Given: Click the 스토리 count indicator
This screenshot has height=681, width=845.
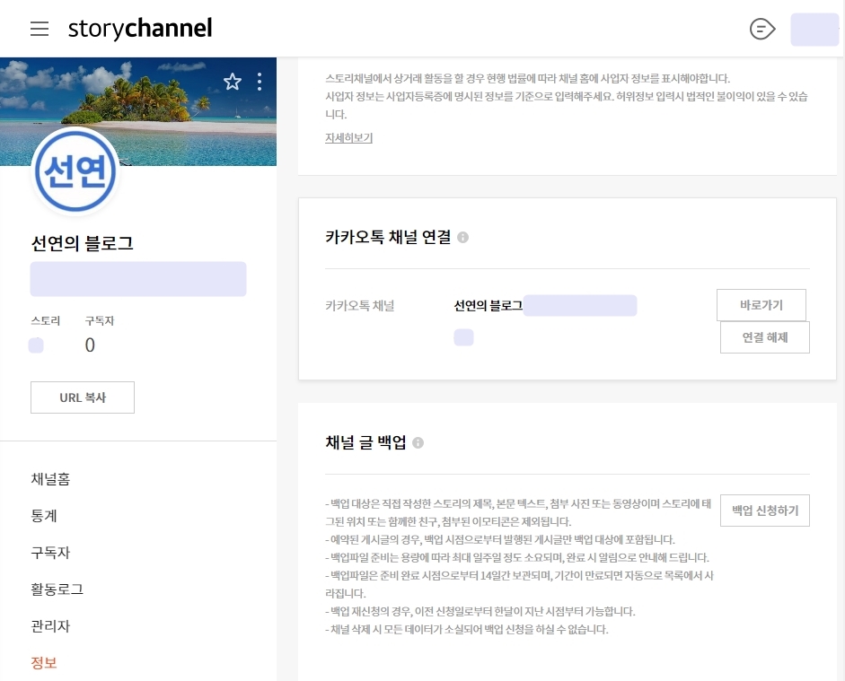Looking at the screenshot, I should pyautogui.click(x=35, y=345).
